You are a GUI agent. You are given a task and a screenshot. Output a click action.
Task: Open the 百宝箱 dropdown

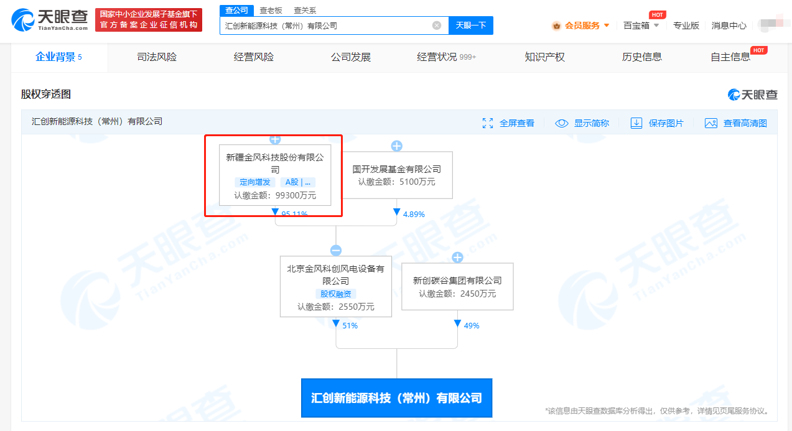coord(640,25)
